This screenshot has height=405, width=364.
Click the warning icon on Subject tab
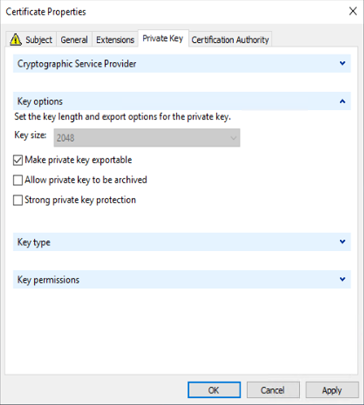click(x=16, y=40)
